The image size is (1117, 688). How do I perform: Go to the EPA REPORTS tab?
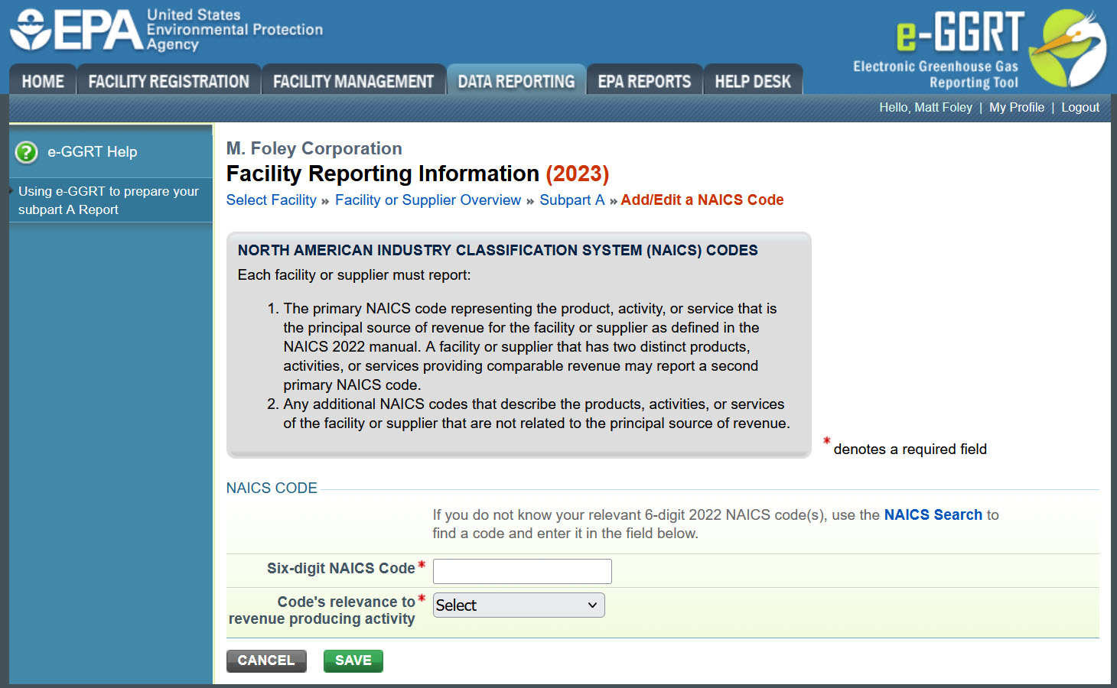pyautogui.click(x=644, y=81)
